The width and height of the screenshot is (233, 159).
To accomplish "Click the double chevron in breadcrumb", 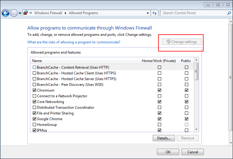I will pos(31,13).
